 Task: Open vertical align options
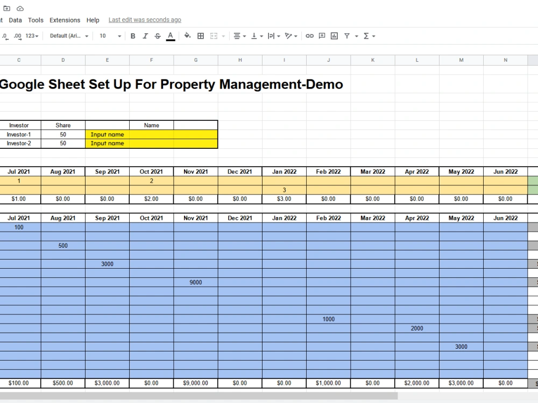coord(257,36)
